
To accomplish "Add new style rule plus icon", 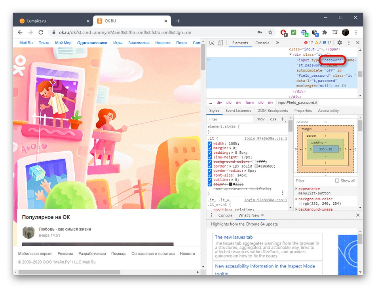I will [x=283, y=119].
